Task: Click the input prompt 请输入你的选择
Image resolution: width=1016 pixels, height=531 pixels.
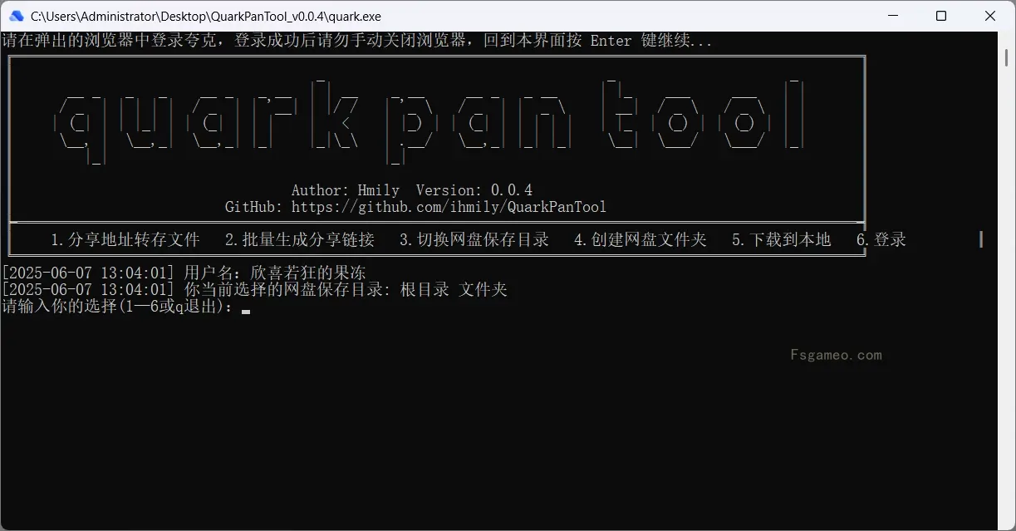Action: [117, 307]
